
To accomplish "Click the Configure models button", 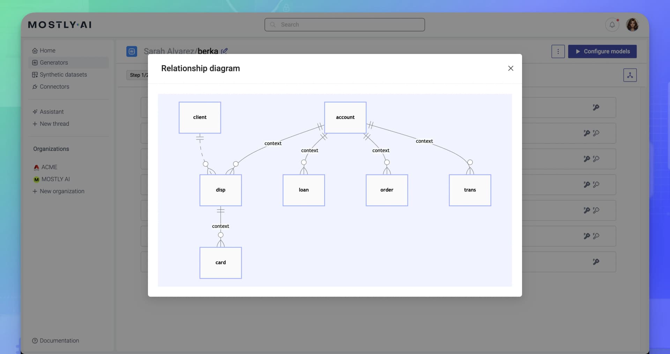I will [602, 51].
